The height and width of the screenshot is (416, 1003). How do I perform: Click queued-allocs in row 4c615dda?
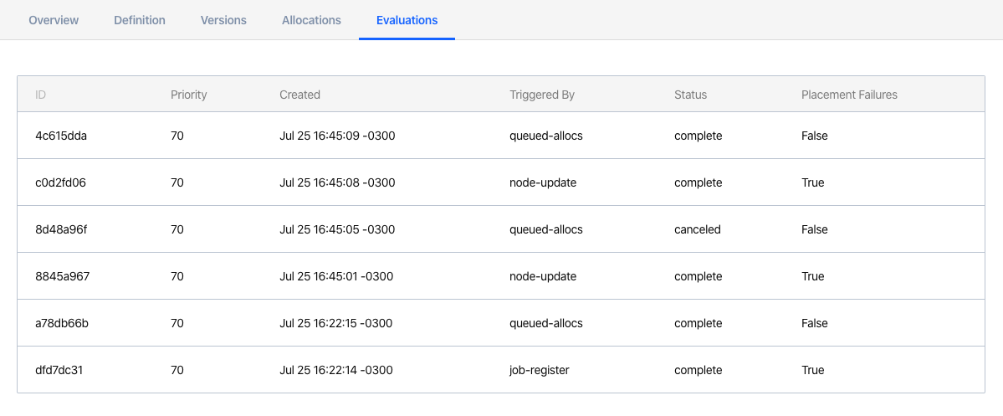(546, 136)
